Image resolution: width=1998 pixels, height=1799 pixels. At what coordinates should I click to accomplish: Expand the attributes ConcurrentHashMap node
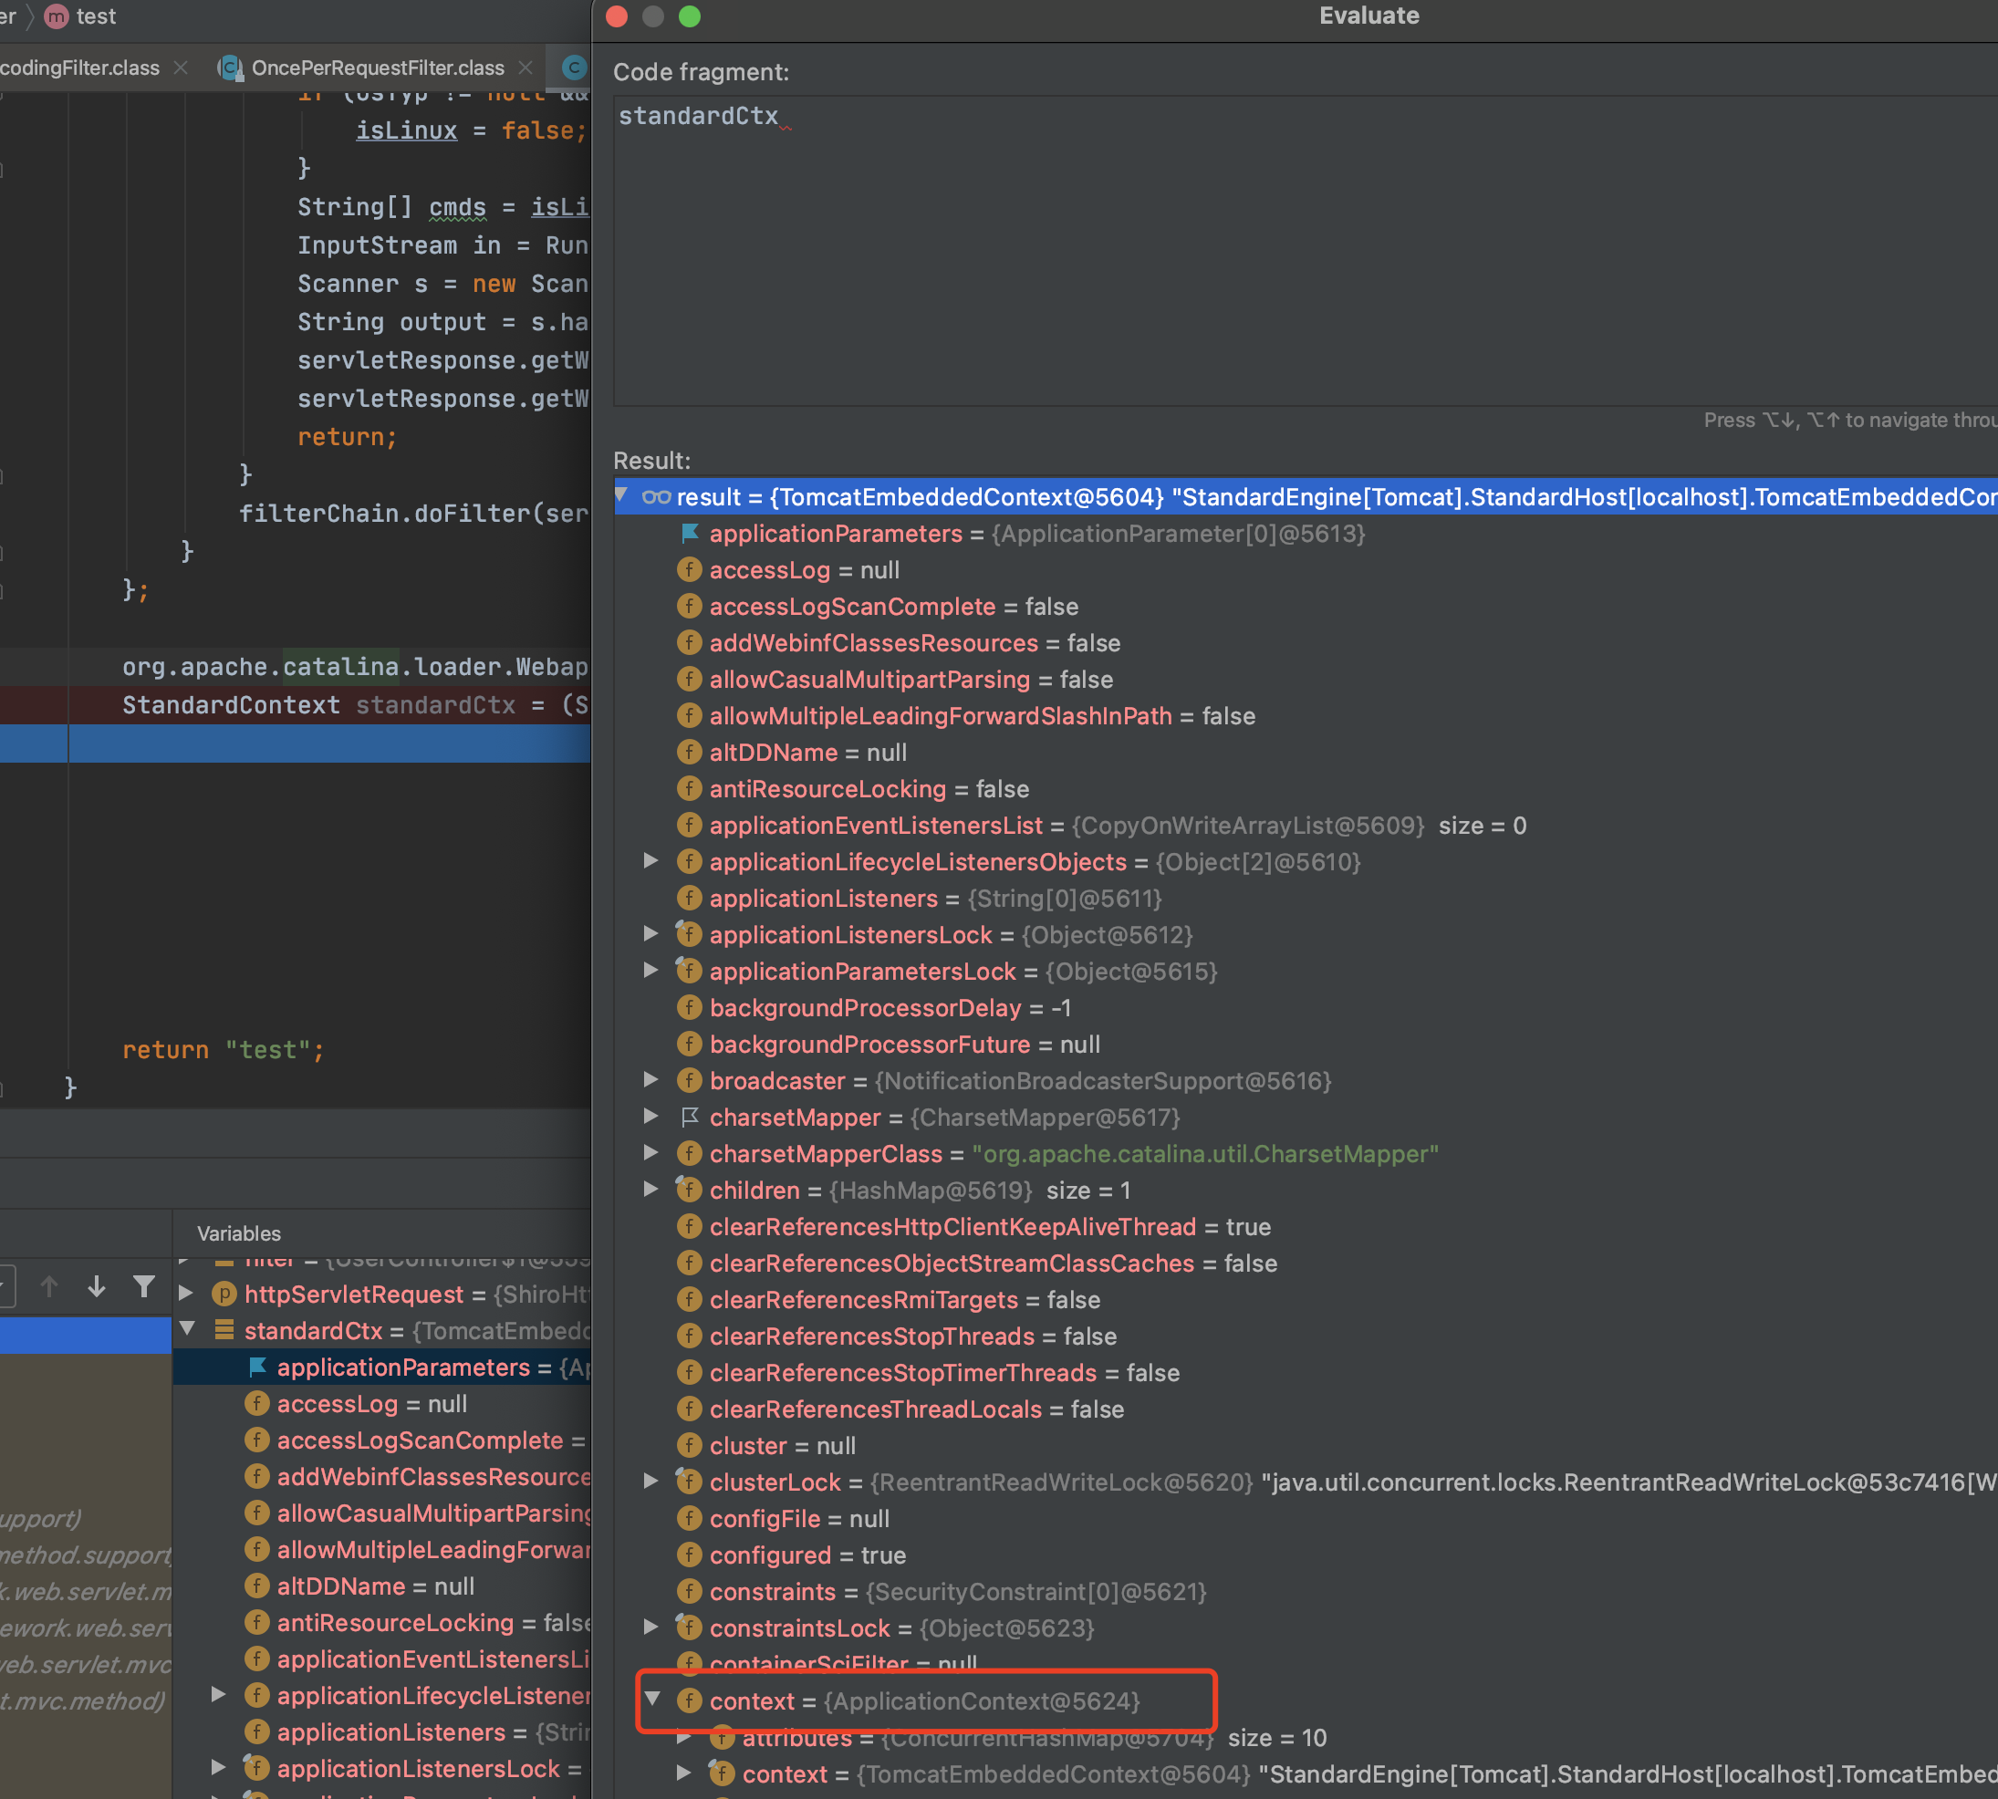(x=684, y=1737)
